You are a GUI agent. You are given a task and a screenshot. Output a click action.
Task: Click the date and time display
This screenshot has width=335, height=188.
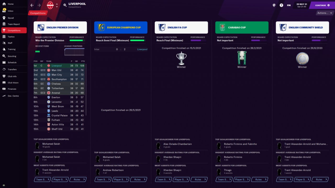click(x=301, y=5)
